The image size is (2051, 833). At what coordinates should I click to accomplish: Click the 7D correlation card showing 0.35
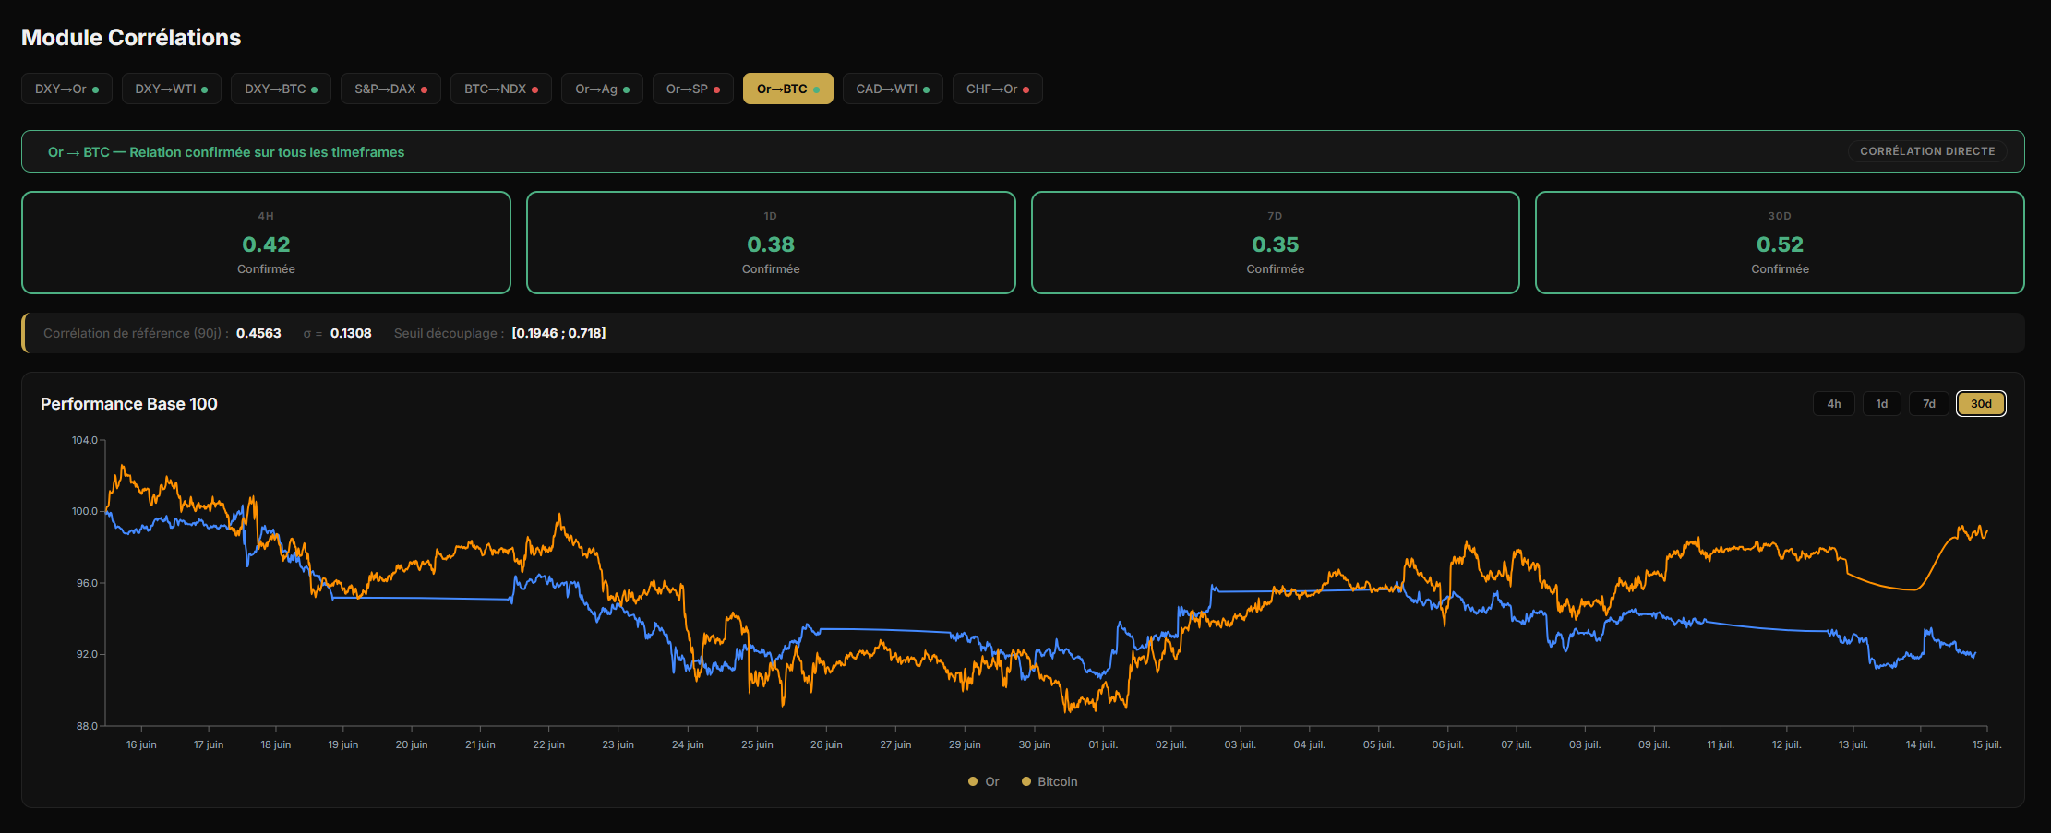pyautogui.click(x=1275, y=243)
